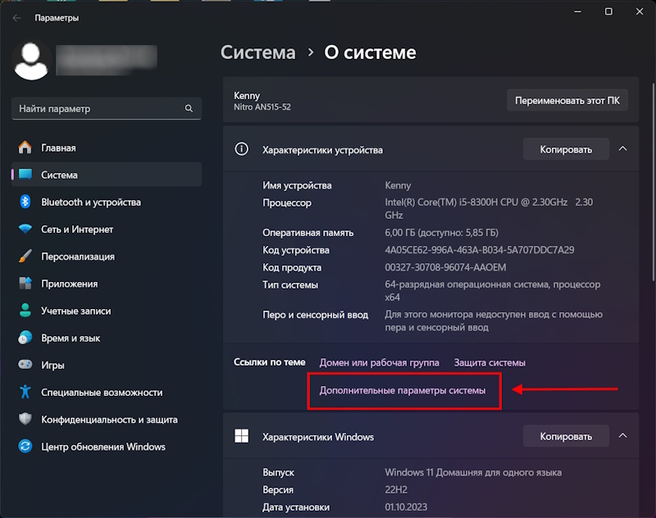The width and height of the screenshot is (656, 518).
Task: Click the Учетные записи person icon
Action: [25, 311]
